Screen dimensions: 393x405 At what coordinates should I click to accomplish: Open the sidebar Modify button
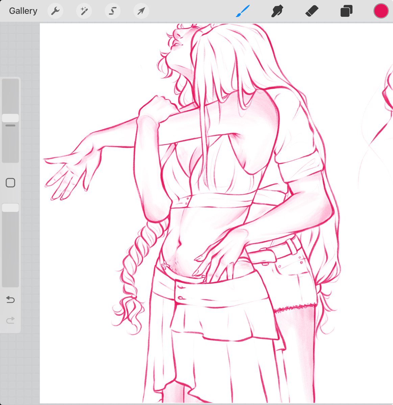pyautogui.click(x=10, y=182)
